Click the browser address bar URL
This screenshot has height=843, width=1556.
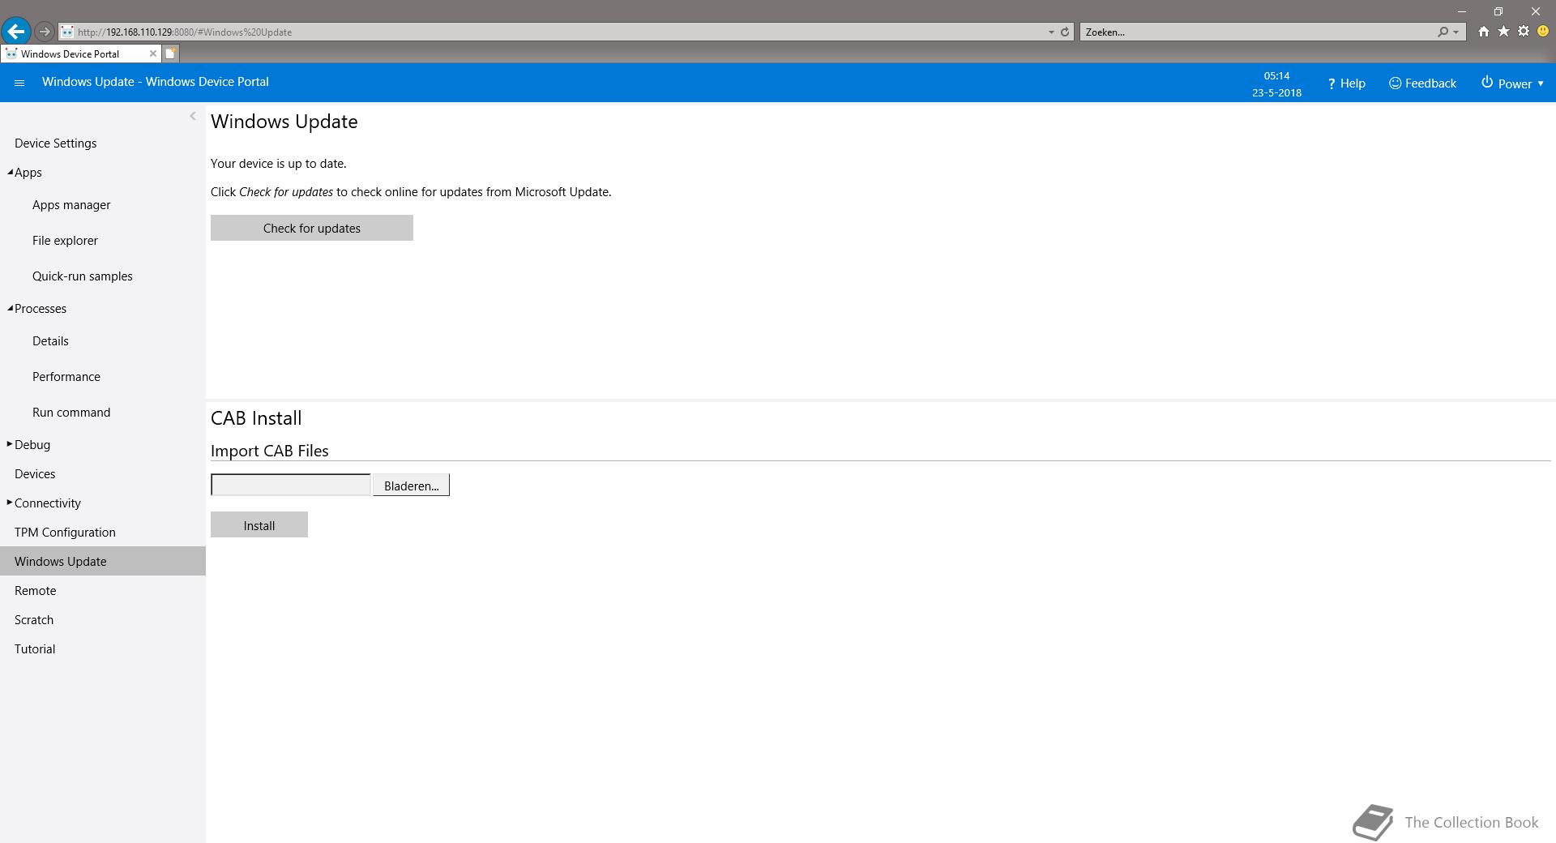tap(185, 32)
